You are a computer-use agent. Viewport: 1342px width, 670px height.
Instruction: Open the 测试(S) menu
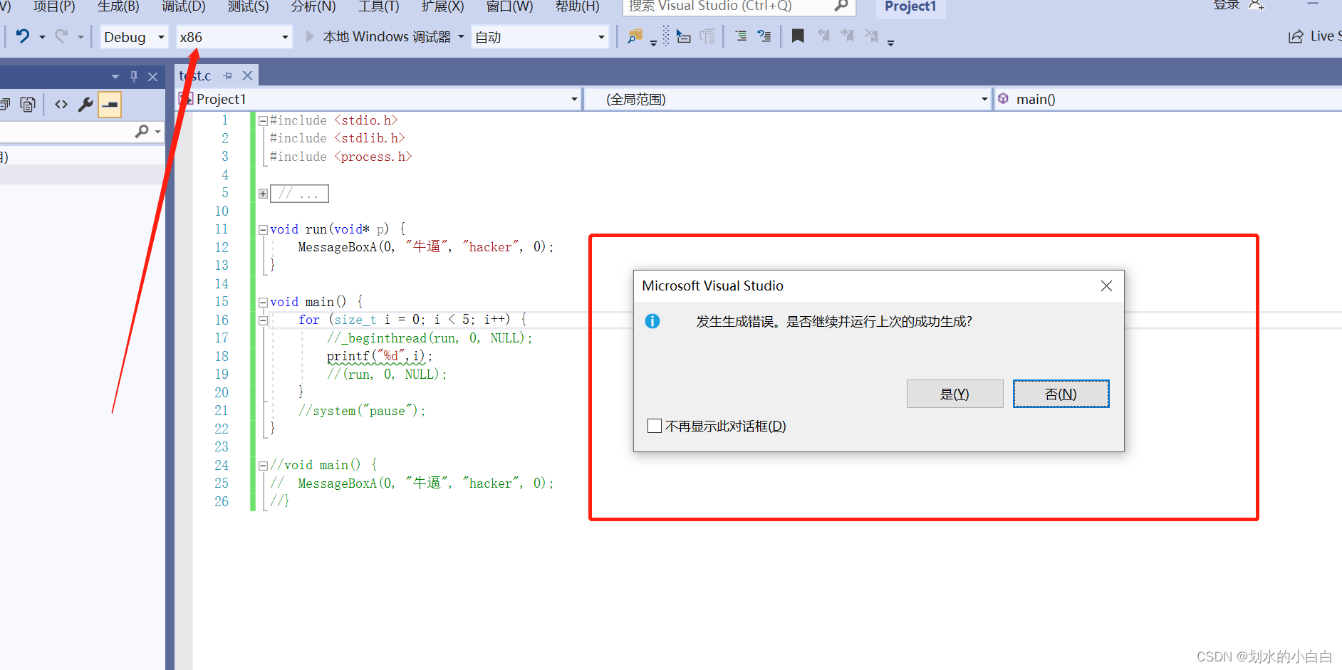(x=249, y=6)
